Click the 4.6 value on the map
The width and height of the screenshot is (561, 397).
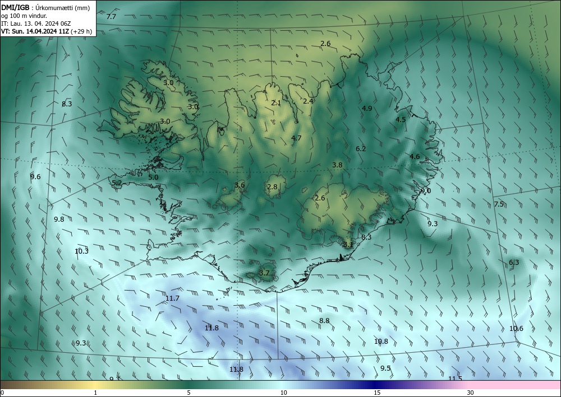point(415,156)
